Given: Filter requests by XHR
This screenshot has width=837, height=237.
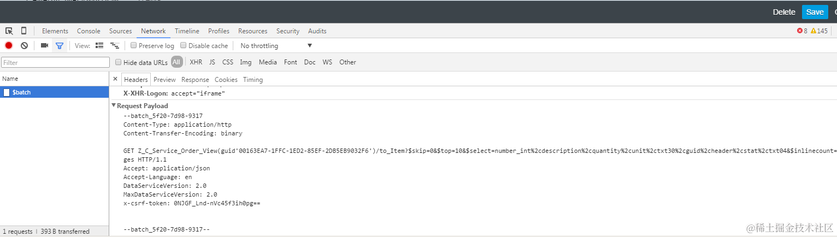Looking at the screenshot, I should [x=196, y=62].
